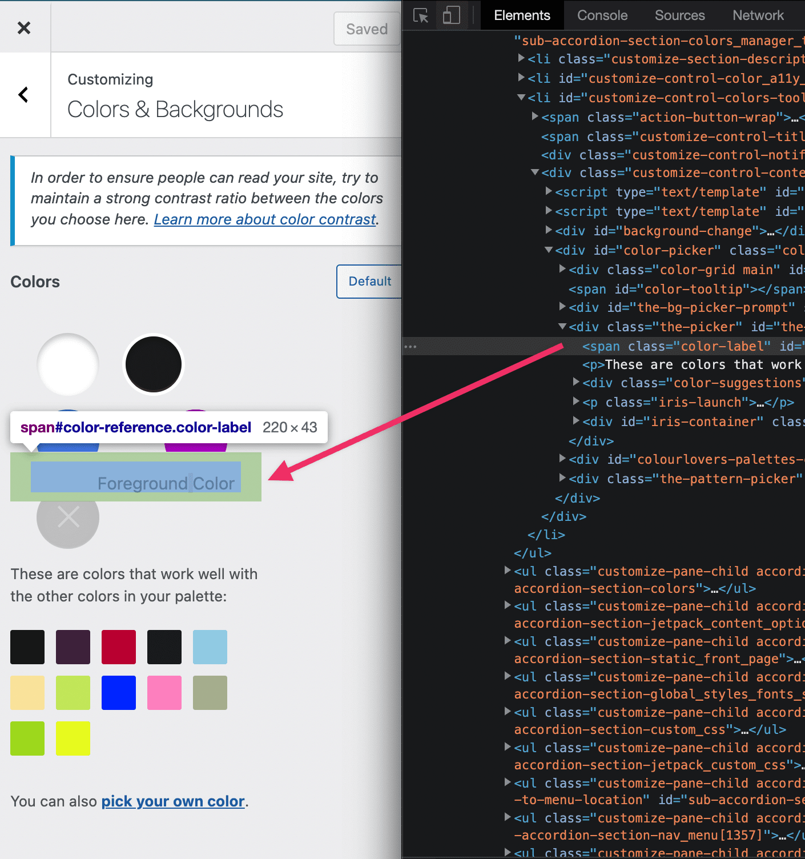Switch to the Console tab
805x859 pixels.
pos(602,15)
